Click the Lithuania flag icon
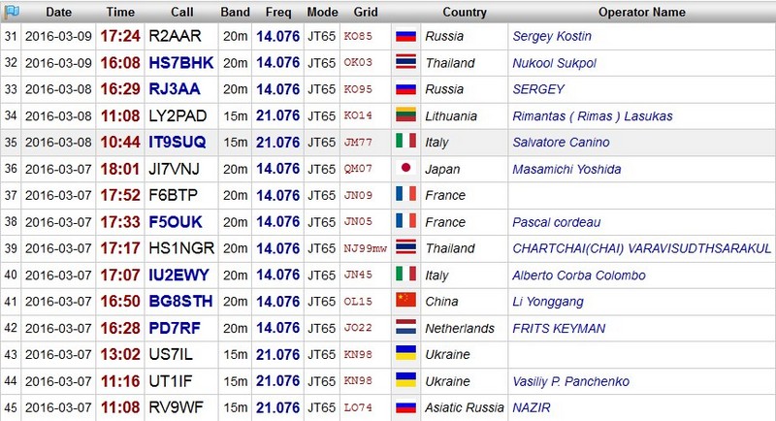776x421 pixels. pyautogui.click(x=405, y=115)
